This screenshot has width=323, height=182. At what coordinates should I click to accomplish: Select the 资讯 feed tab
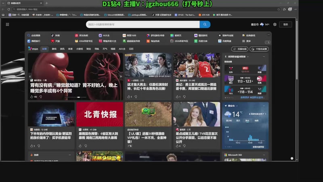pos(62,49)
